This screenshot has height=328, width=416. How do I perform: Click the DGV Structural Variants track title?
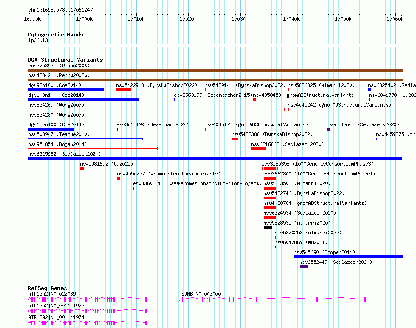tap(65, 60)
